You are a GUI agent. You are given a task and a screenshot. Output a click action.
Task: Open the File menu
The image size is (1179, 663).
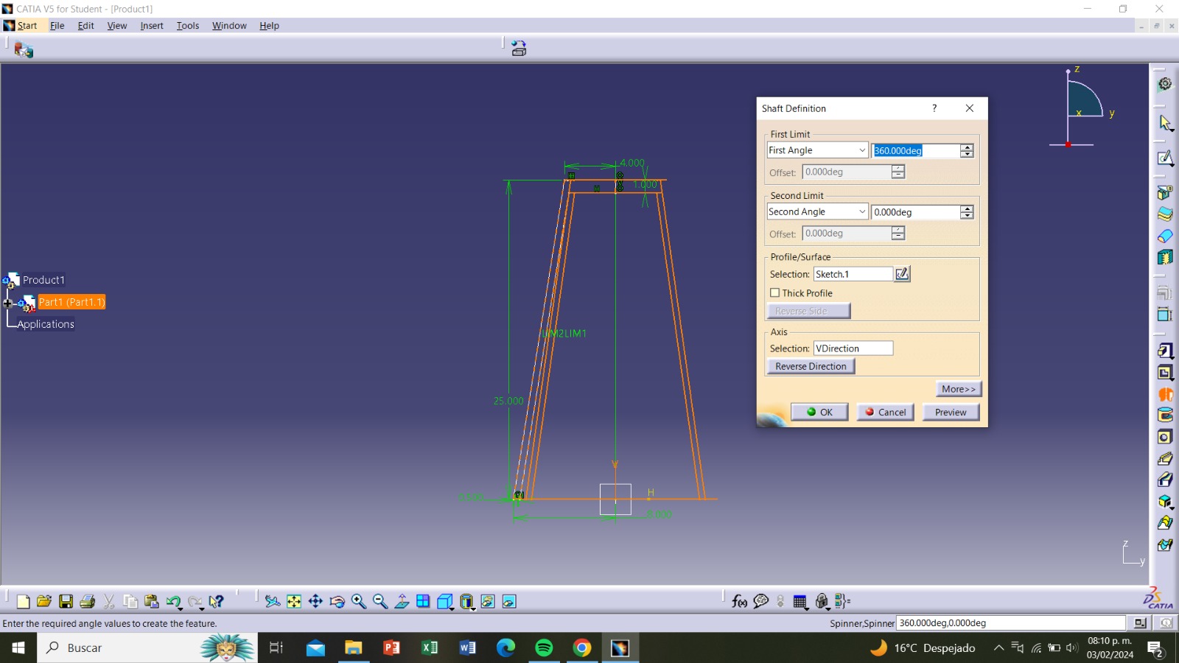[57, 26]
